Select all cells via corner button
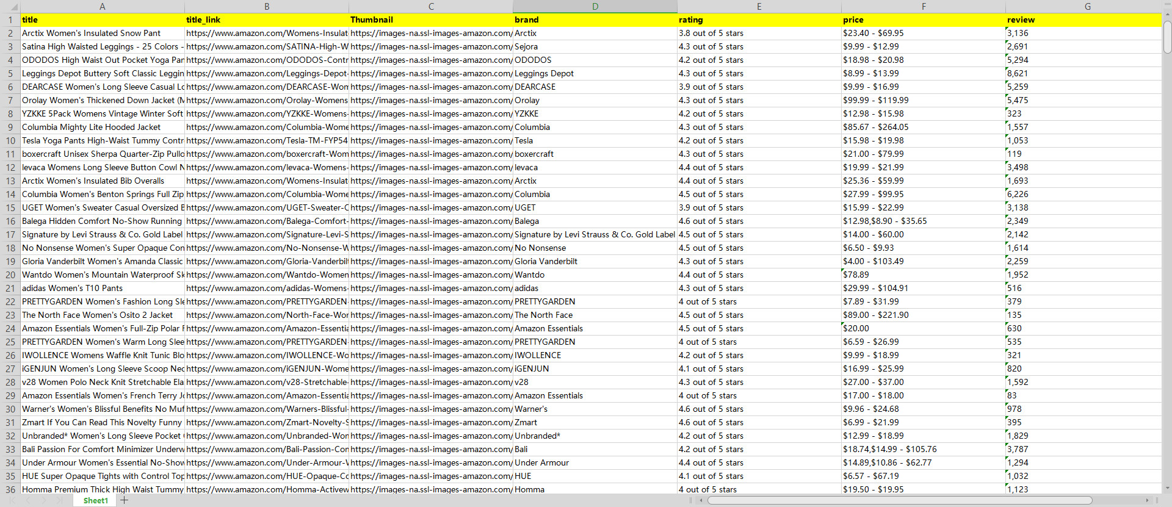This screenshot has height=507, width=1172. pos(10,6)
